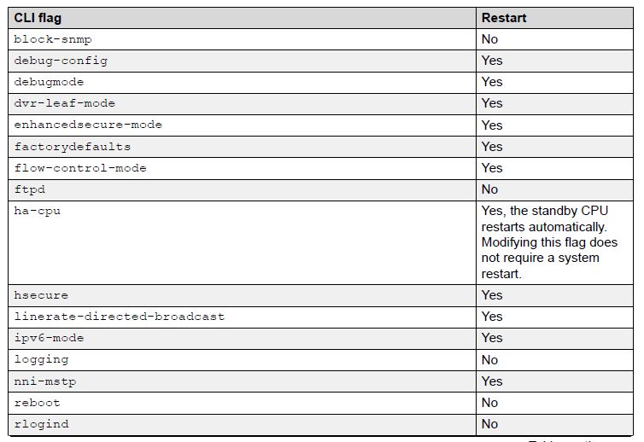The width and height of the screenshot is (644, 442).
Task: Click the Restart value in block-snmp row
Action: (489, 39)
